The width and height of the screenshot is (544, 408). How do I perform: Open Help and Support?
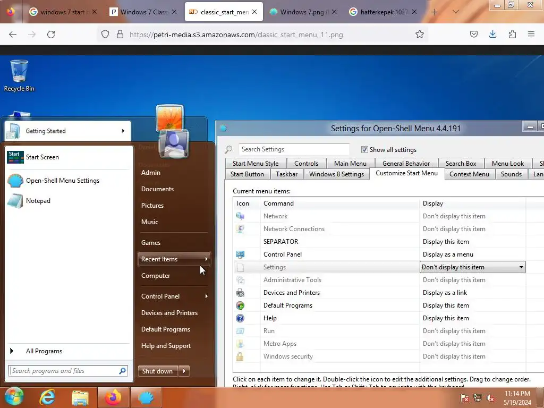click(166, 346)
